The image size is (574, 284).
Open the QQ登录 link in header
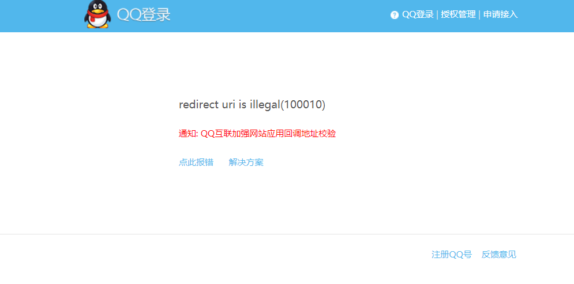pos(418,14)
